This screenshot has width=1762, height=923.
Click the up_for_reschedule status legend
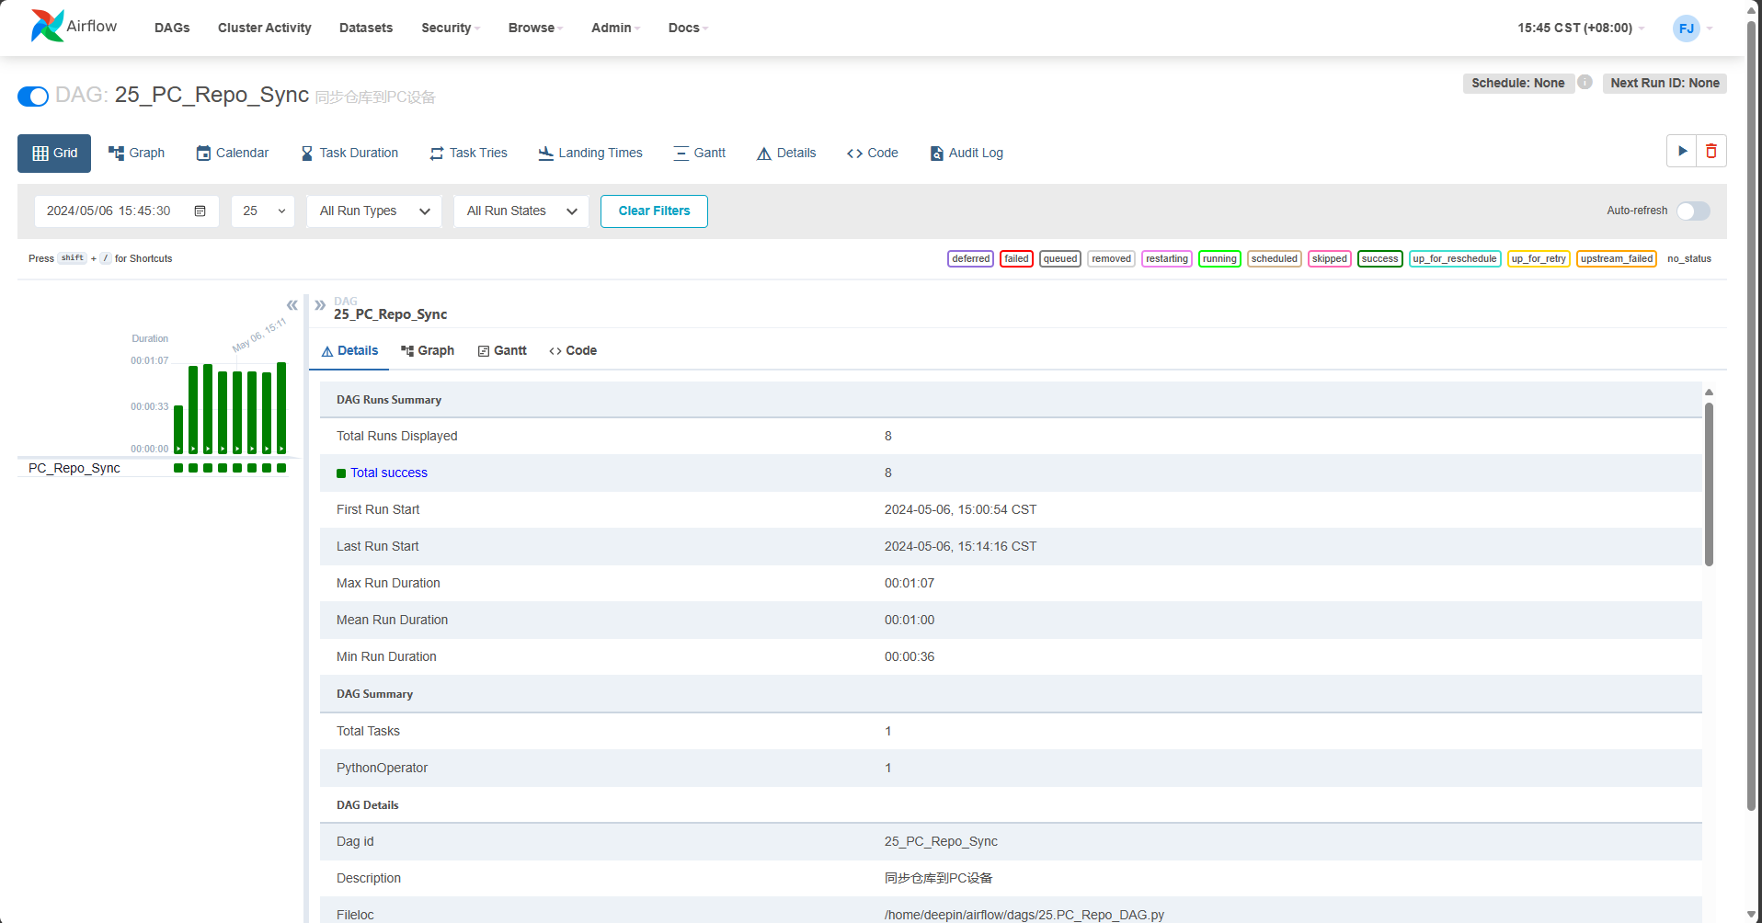coord(1454,258)
